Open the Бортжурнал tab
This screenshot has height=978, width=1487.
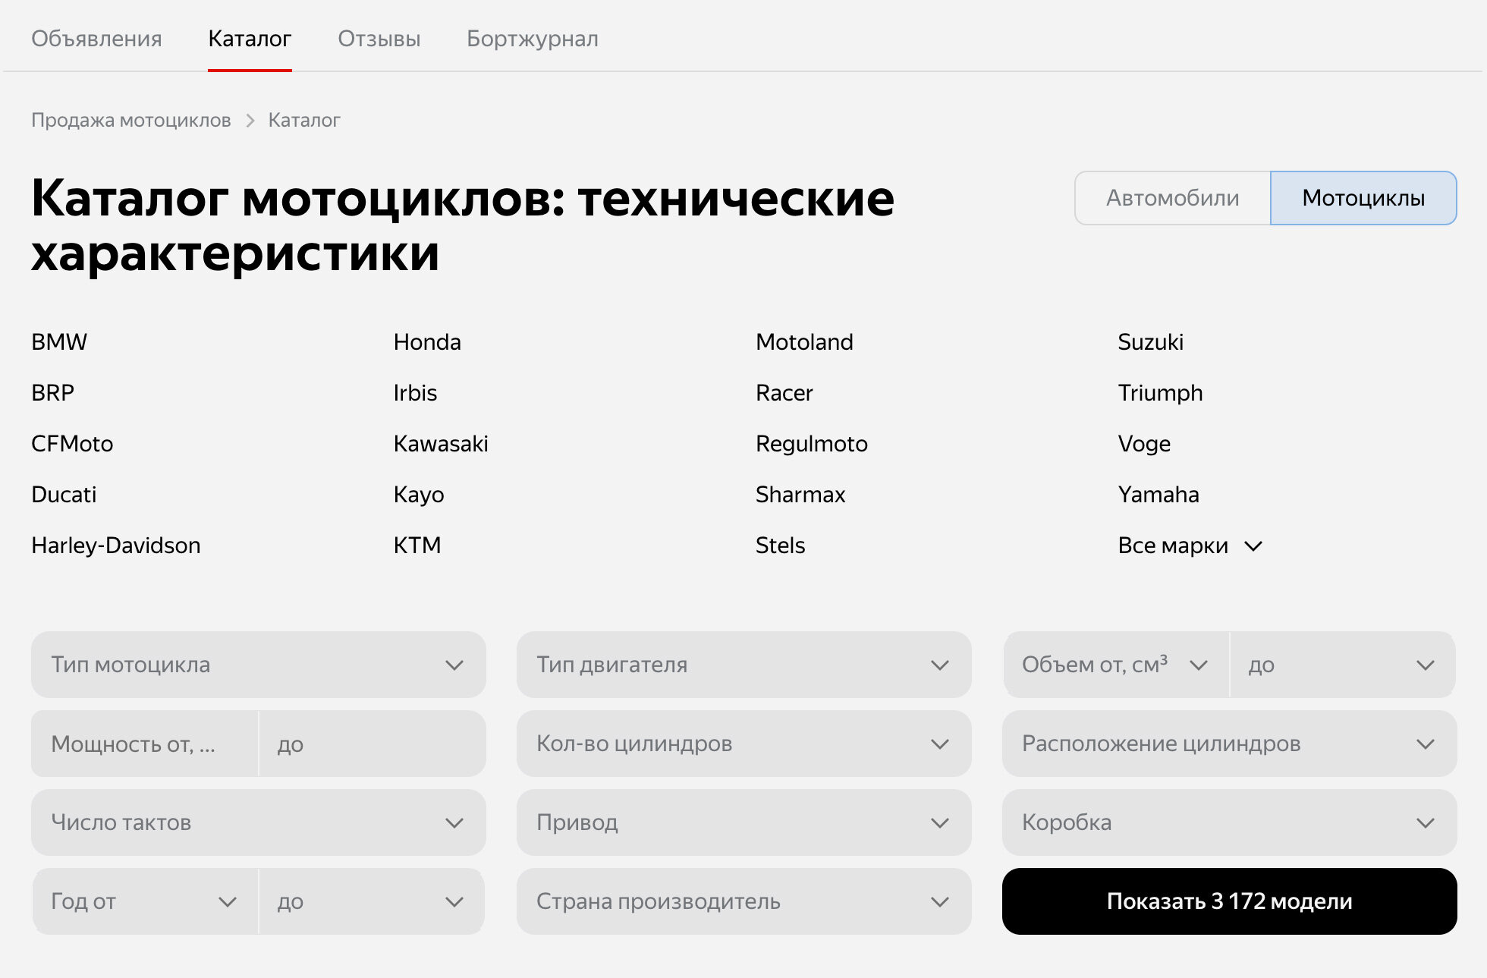point(533,39)
